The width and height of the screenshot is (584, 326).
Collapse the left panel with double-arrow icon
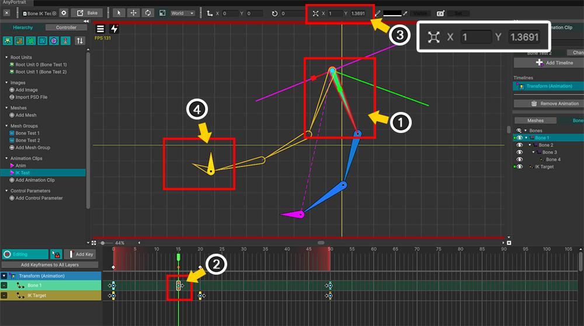(86, 21)
